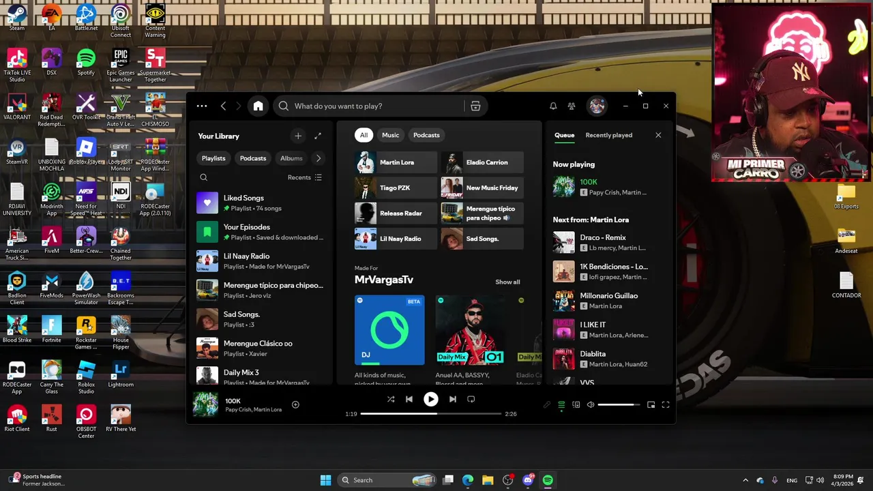Open user profile avatar menu
Screen dimensions: 873x491
click(x=597, y=106)
